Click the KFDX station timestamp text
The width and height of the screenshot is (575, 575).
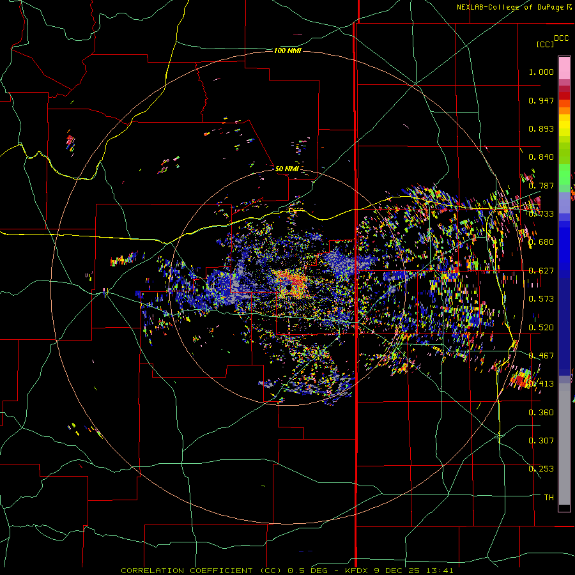tap(399, 571)
